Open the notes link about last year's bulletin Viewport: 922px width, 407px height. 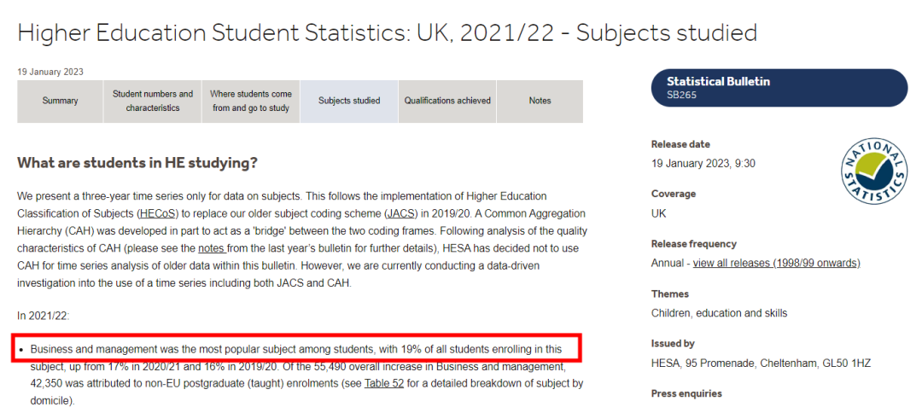coord(212,247)
